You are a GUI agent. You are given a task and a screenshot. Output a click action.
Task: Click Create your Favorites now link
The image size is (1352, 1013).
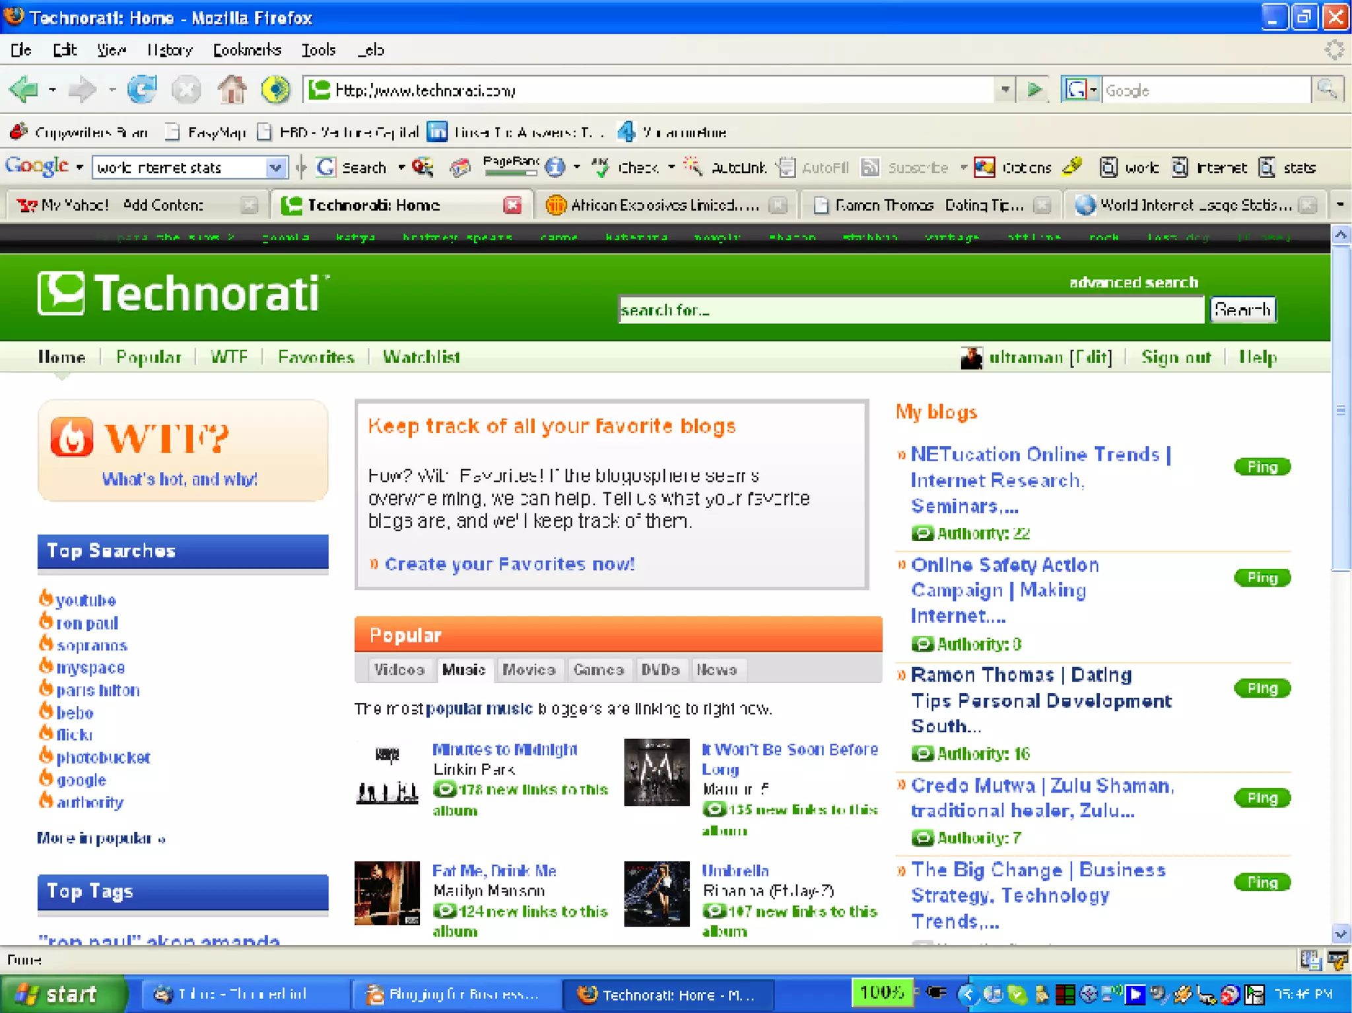(509, 564)
